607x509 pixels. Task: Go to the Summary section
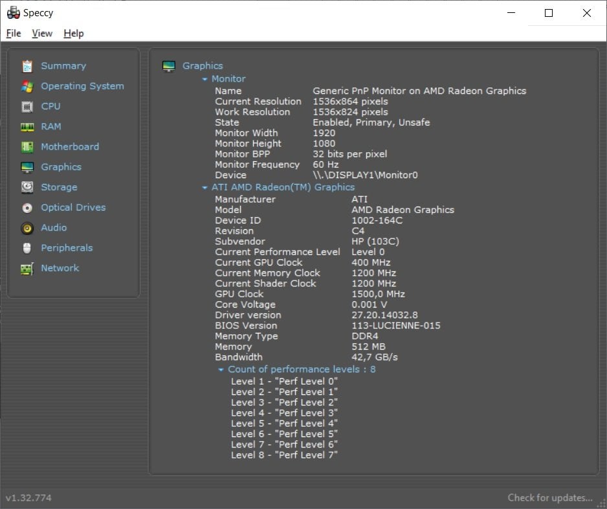[63, 66]
